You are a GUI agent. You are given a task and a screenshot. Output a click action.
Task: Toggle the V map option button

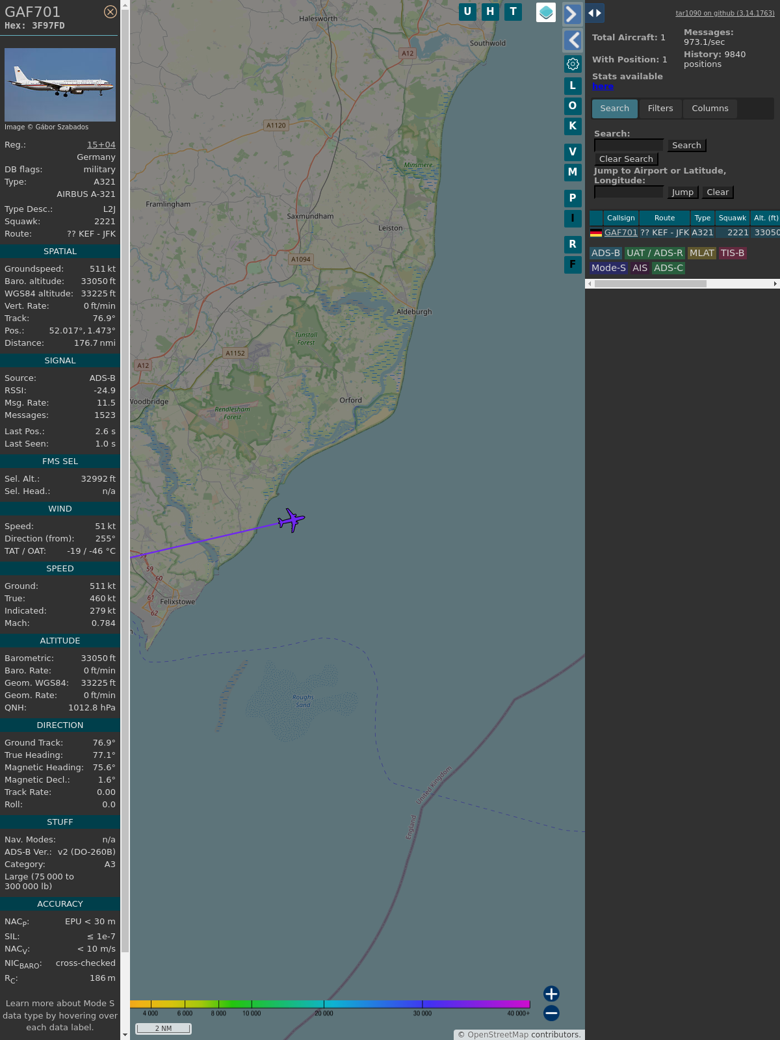(x=573, y=152)
